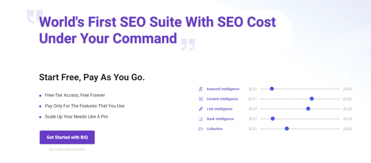Click the Collection folder icon
Screen dimensions: 371x163
pos(201,129)
